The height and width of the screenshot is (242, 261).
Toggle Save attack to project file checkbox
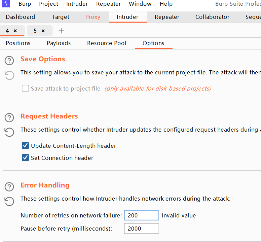tap(25, 89)
